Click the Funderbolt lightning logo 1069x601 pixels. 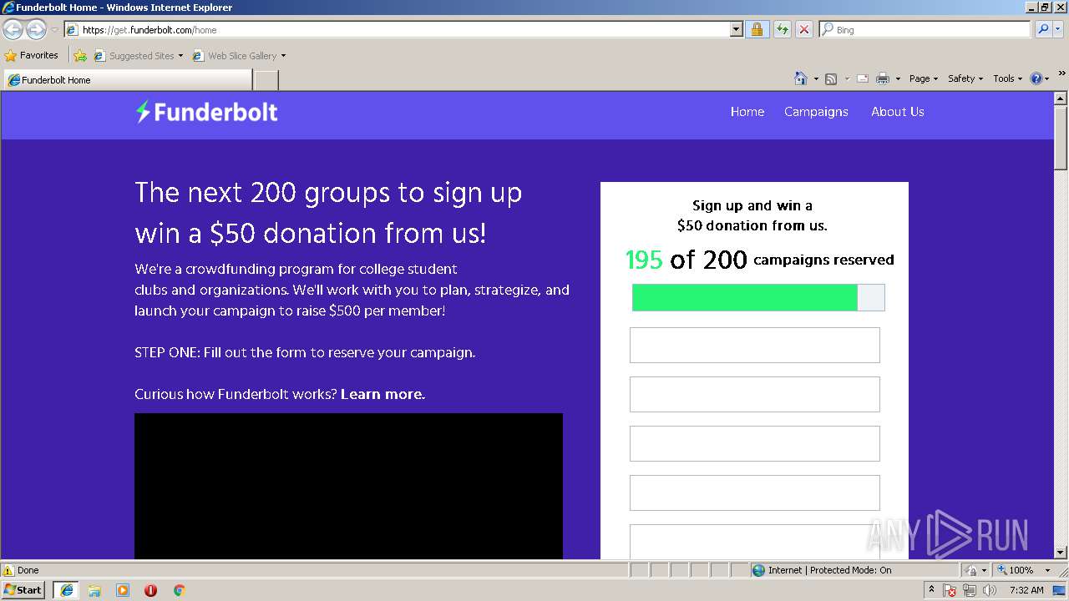click(x=143, y=112)
